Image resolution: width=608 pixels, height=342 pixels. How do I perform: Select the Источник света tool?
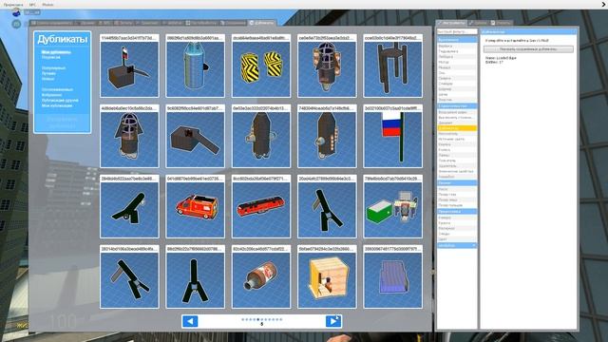pos(457,139)
